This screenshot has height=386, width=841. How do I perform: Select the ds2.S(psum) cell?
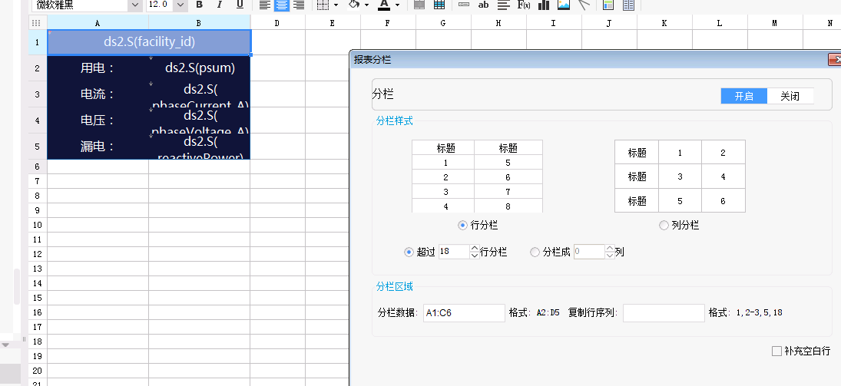(x=200, y=68)
